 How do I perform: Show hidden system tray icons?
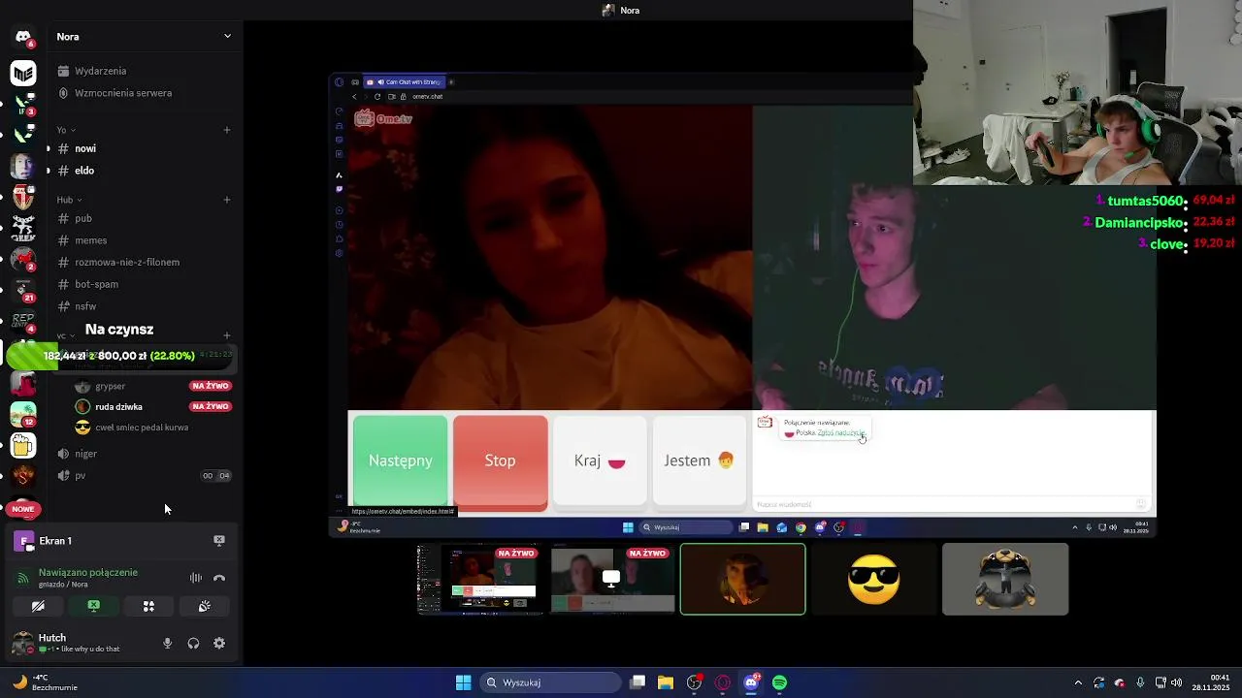(1078, 682)
